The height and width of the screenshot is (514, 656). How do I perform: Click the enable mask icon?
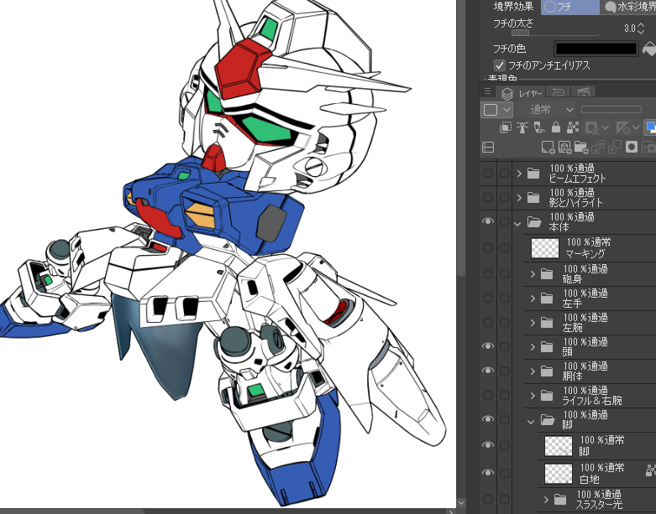point(596,127)
